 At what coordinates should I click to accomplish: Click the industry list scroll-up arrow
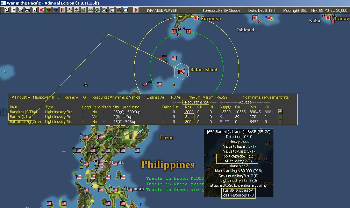280,111
